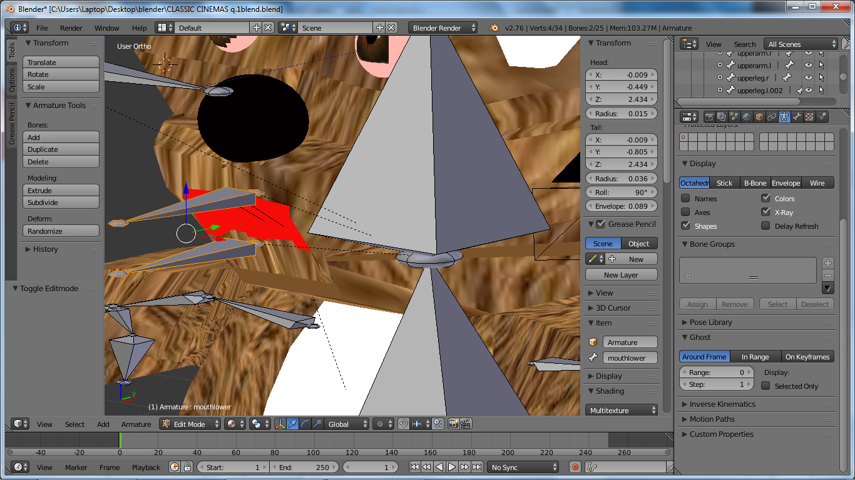The width and height of the screenshot is (855, 480).
Task: Select the Stick bone display tab
Action: [x=724, y=183]
